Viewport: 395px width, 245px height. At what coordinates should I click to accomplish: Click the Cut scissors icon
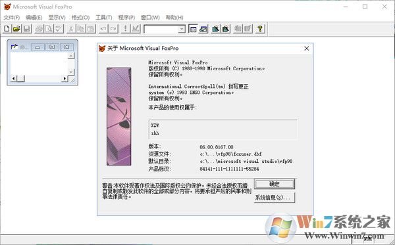coord(71,29)
